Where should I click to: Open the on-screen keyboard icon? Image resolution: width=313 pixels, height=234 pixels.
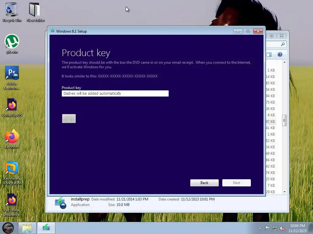[x=69, y=119]
